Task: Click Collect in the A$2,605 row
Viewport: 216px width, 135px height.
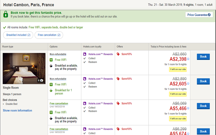Action: [x=92, y=83]
